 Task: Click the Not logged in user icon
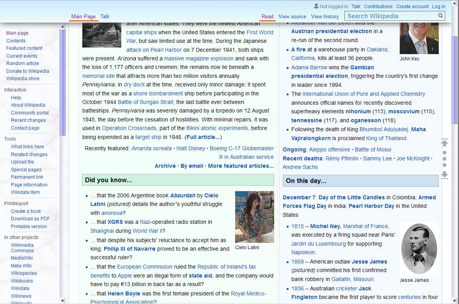pos(316,6)
